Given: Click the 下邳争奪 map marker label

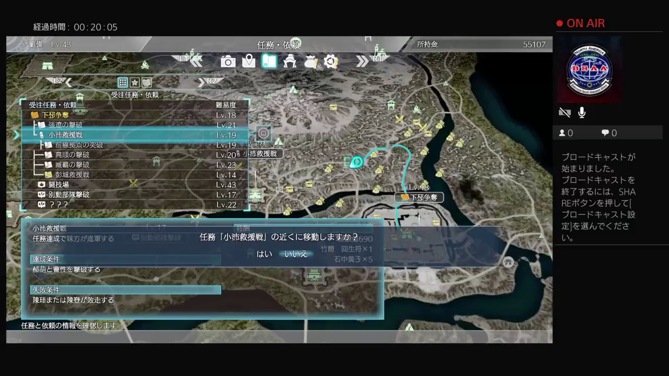Looking at the screenshot, I should tap(422, 197).
